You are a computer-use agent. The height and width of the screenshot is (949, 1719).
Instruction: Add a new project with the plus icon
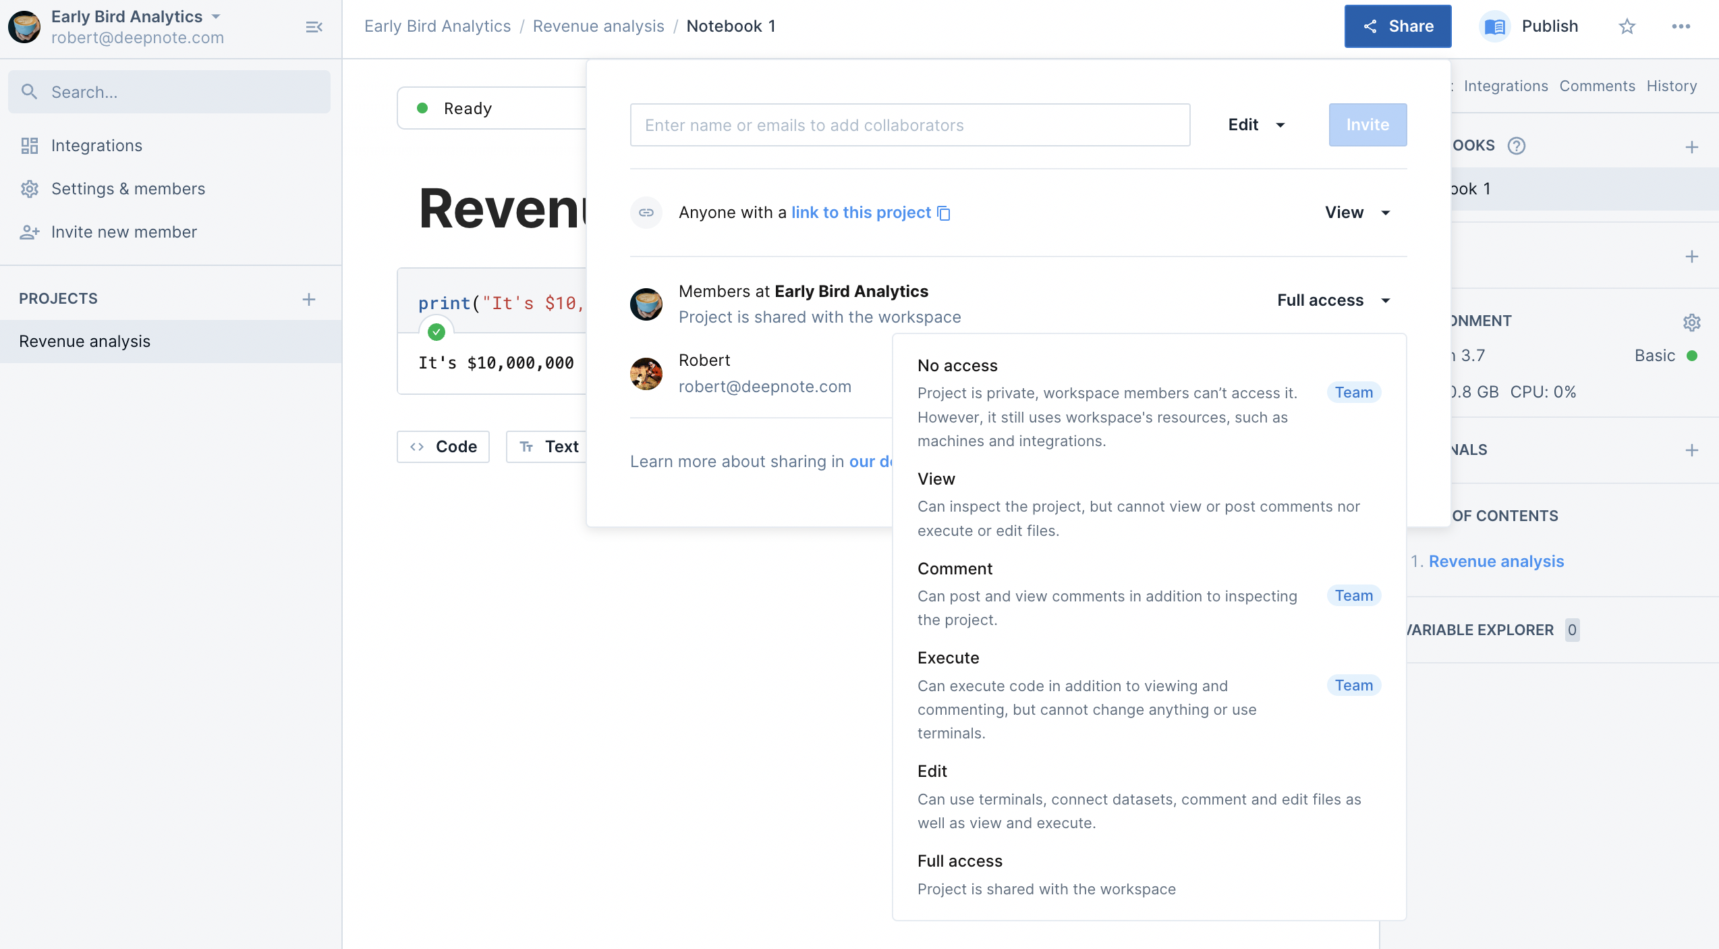pos(308,299)
